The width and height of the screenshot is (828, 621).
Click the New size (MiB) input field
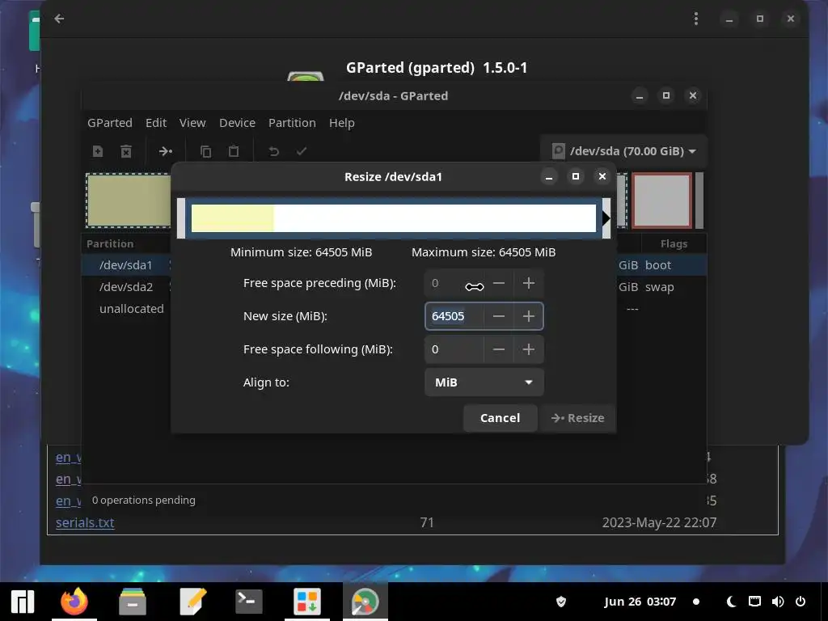point(454,316)
